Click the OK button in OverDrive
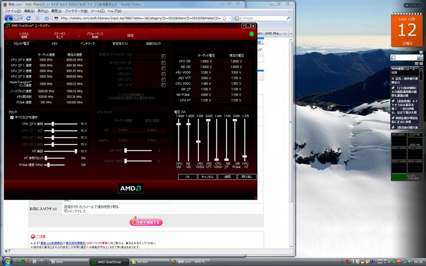 [x=188, y=177]
